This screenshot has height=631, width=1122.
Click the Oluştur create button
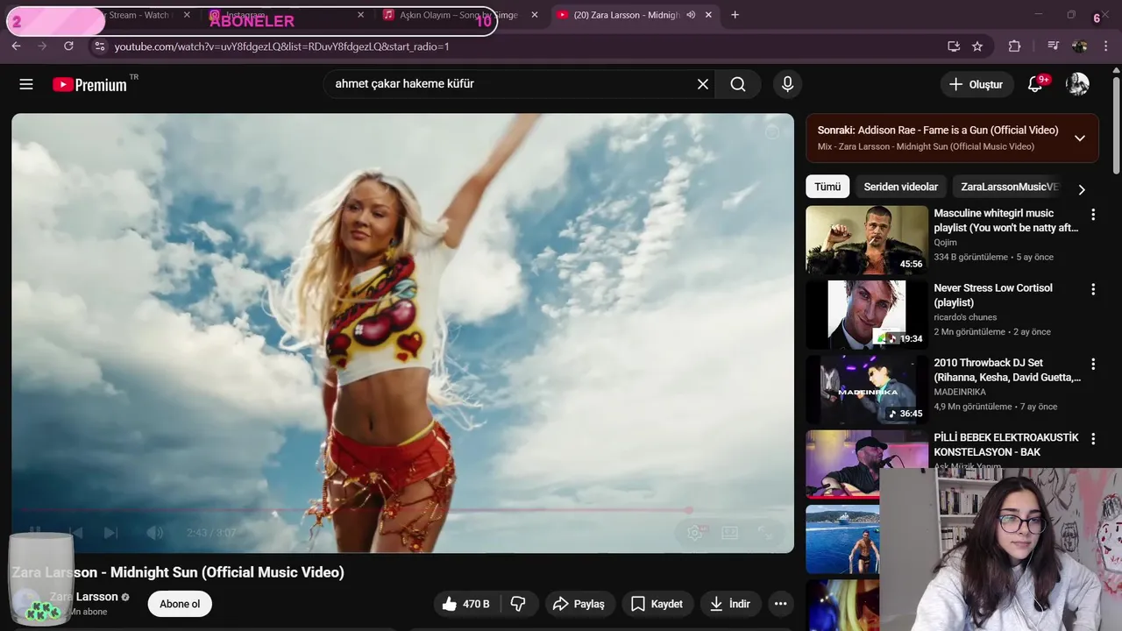[x=976, y=84]
